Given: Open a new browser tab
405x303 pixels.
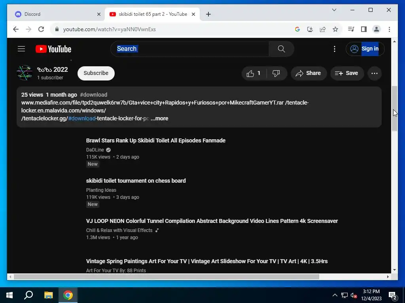Looking at the screenshot, I should (208, 14).
